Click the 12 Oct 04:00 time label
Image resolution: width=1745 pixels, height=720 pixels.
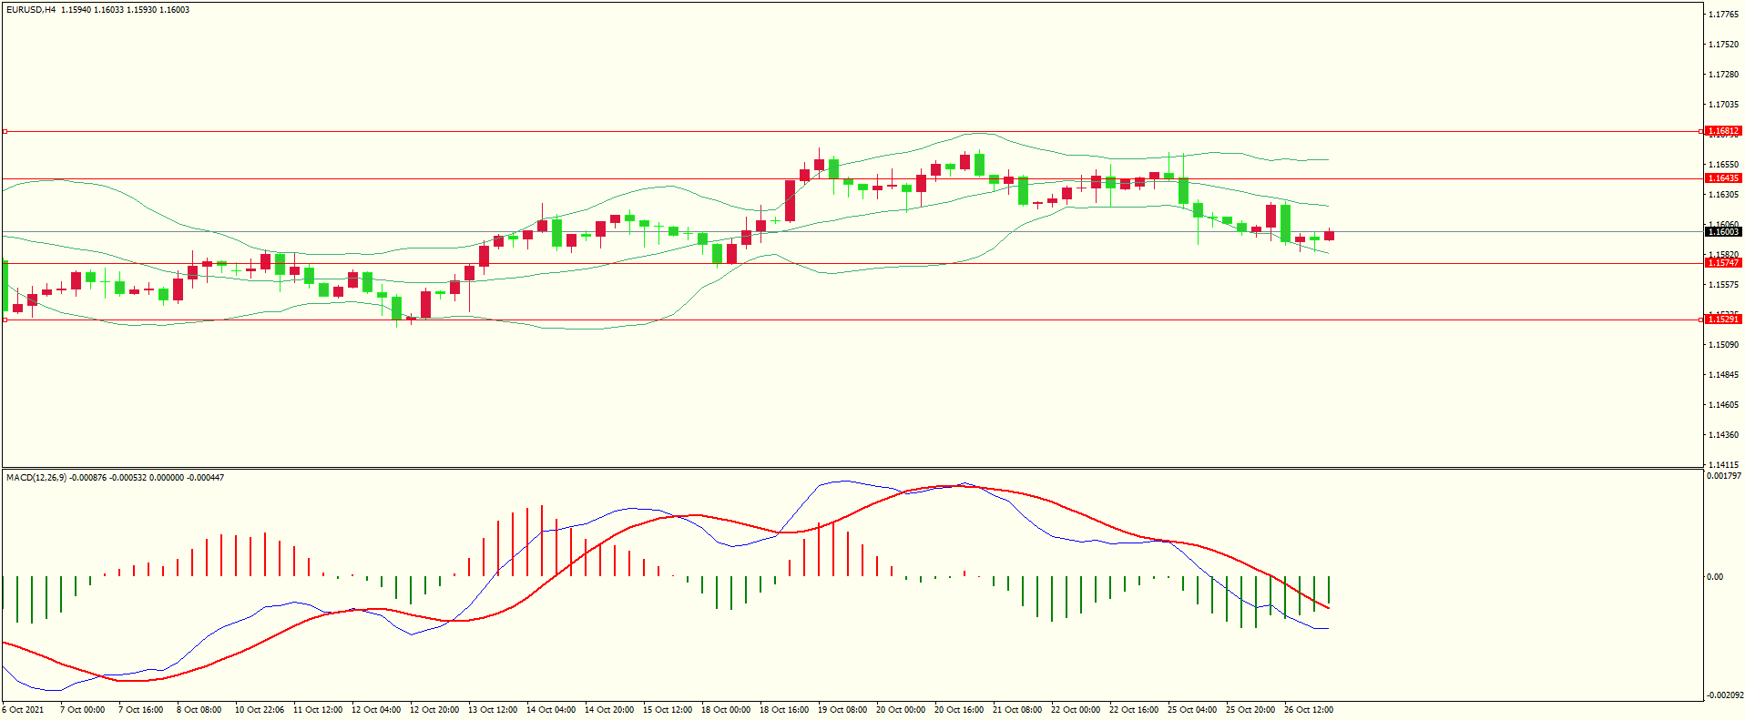click(x=376, y=710)
